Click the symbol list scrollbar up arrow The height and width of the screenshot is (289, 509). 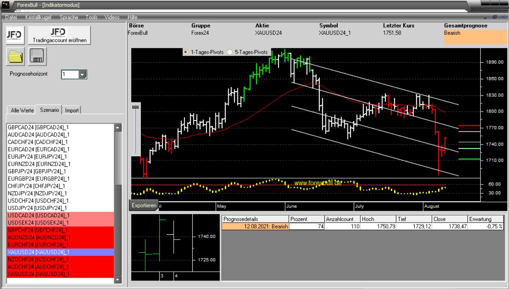coord(118,128)
